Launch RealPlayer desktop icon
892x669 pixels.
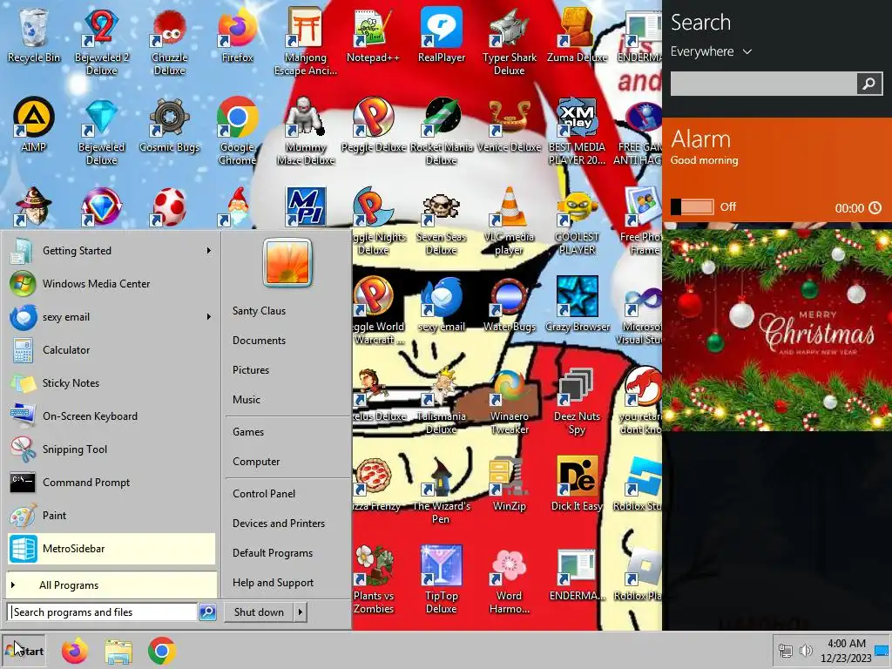point(442,35)
